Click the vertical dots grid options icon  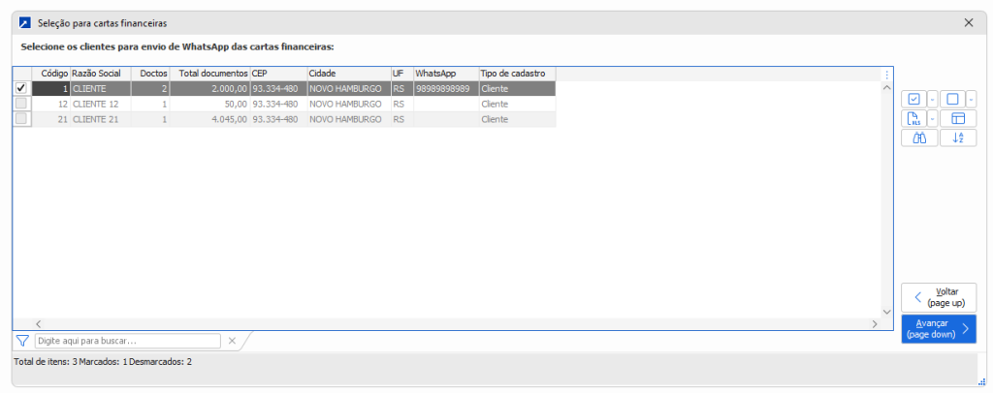tap(886, 75)
